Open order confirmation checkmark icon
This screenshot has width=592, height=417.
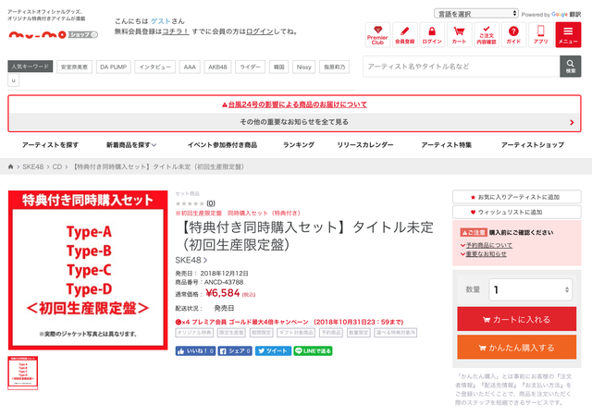[487, 35]
